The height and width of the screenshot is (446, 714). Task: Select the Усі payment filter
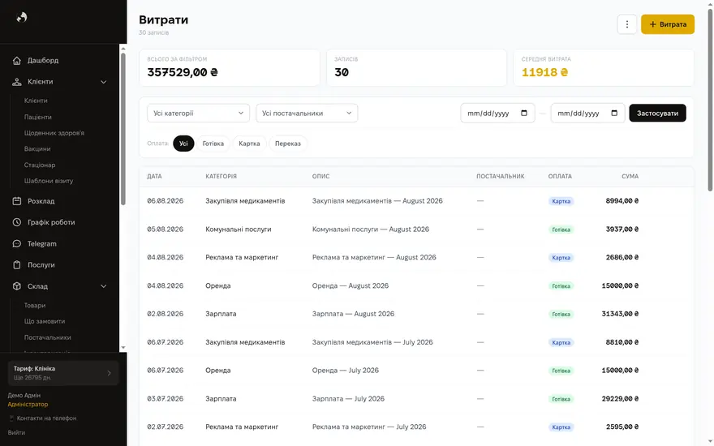pos(183,144)
